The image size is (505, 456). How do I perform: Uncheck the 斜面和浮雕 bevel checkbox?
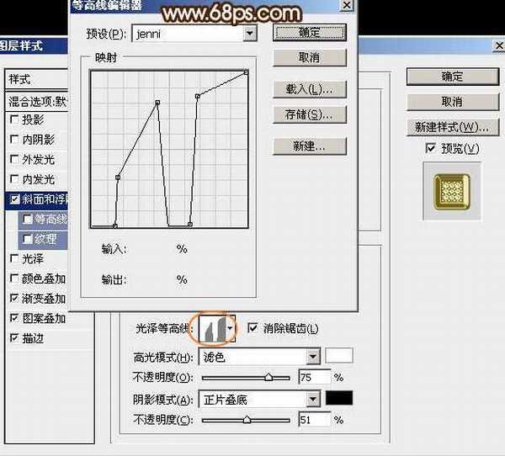point(14,199)
